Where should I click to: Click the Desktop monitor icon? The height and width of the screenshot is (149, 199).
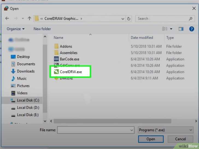[x=13, y=57]
